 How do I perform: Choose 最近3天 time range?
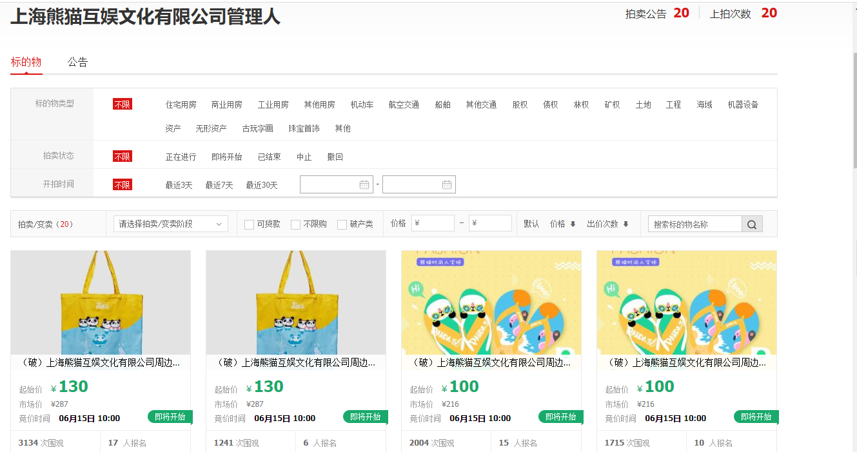(x=179, y=185)
